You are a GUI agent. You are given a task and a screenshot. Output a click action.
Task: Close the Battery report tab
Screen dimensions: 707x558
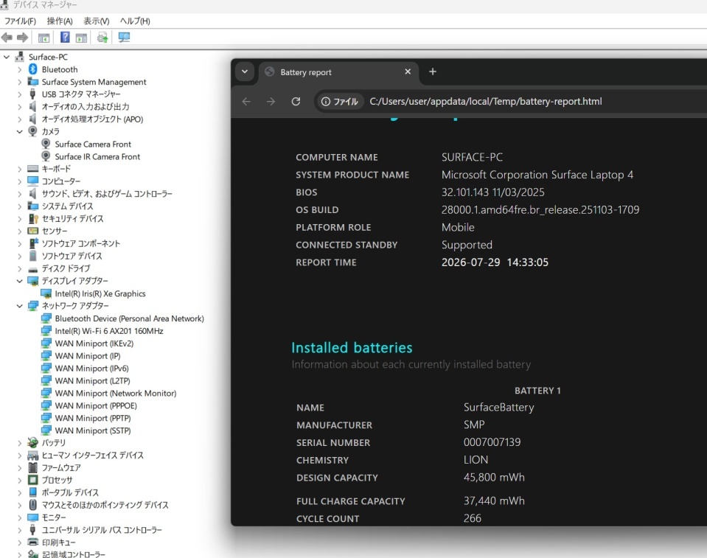click(x=408, y=72)
